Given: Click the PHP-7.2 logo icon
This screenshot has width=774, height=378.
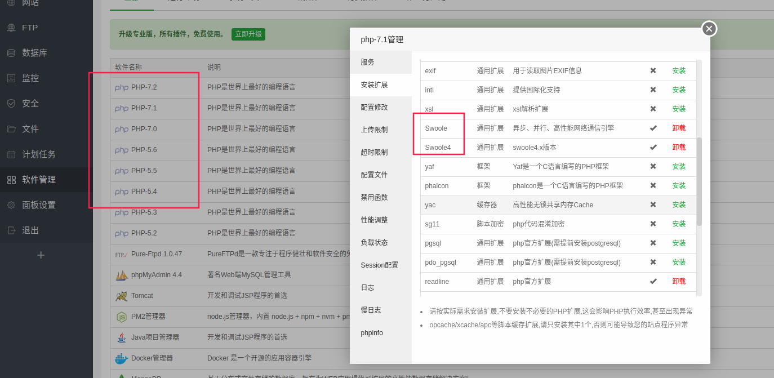Looking at the screenshot, I should (122, 87).
